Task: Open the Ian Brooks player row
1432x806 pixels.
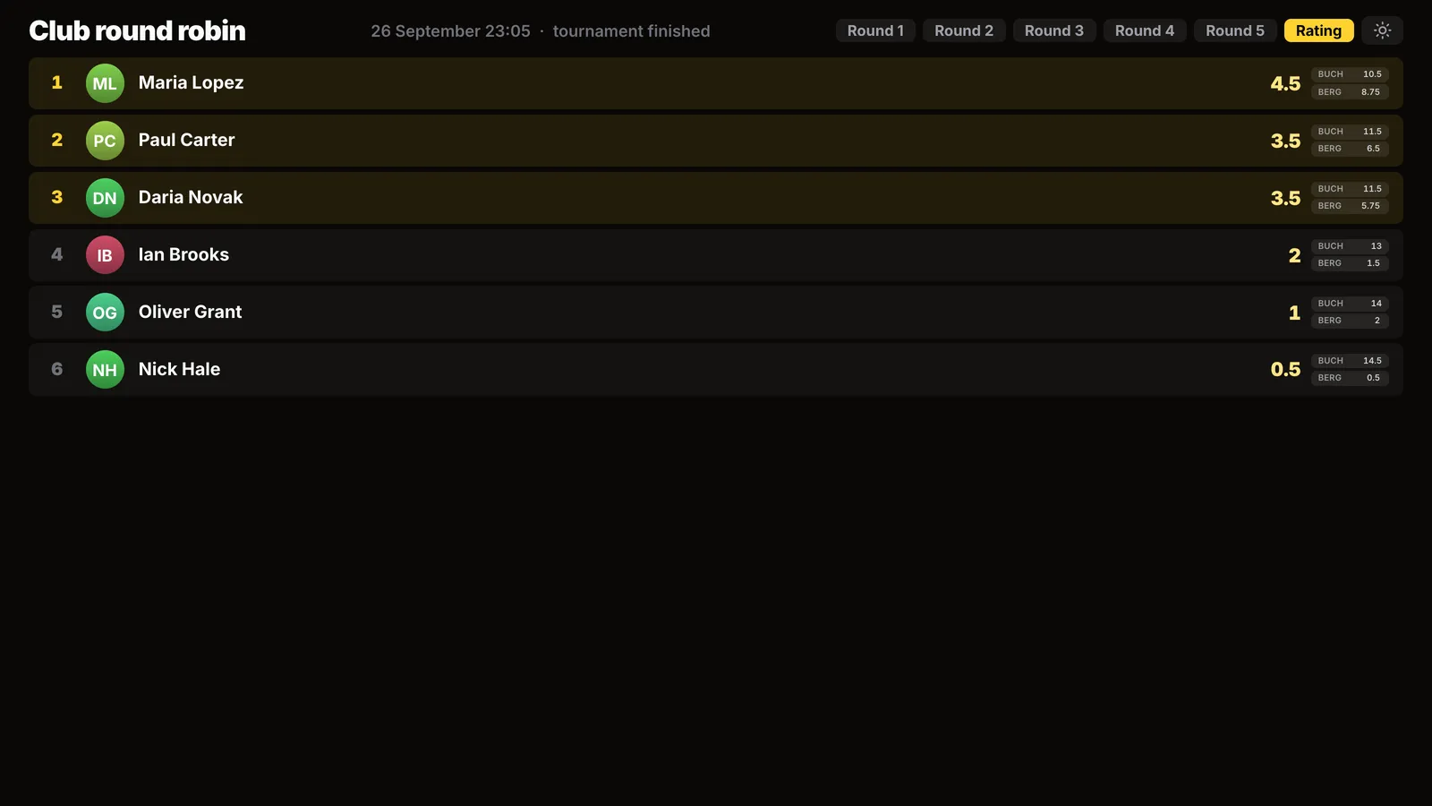Action: (x=716, y=255)
